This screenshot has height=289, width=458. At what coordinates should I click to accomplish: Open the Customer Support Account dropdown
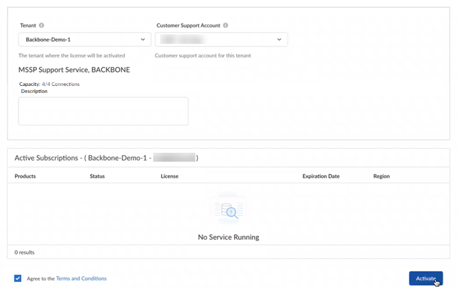[x=221, y=39]
